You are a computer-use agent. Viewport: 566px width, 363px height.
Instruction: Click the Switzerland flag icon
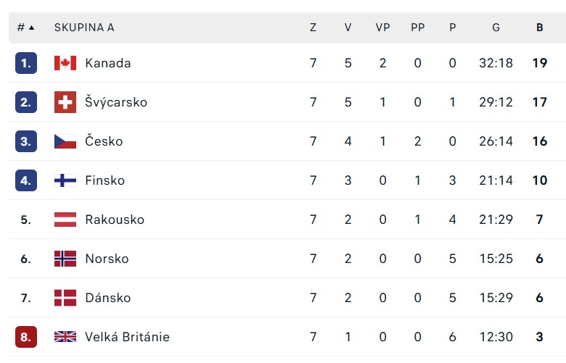pyautogui.click(x=65, y=102)
